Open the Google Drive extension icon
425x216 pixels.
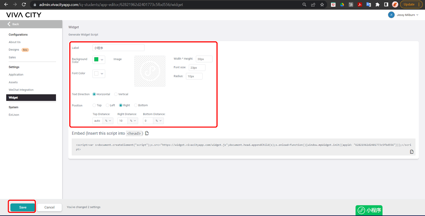click(x=342, y=5)
